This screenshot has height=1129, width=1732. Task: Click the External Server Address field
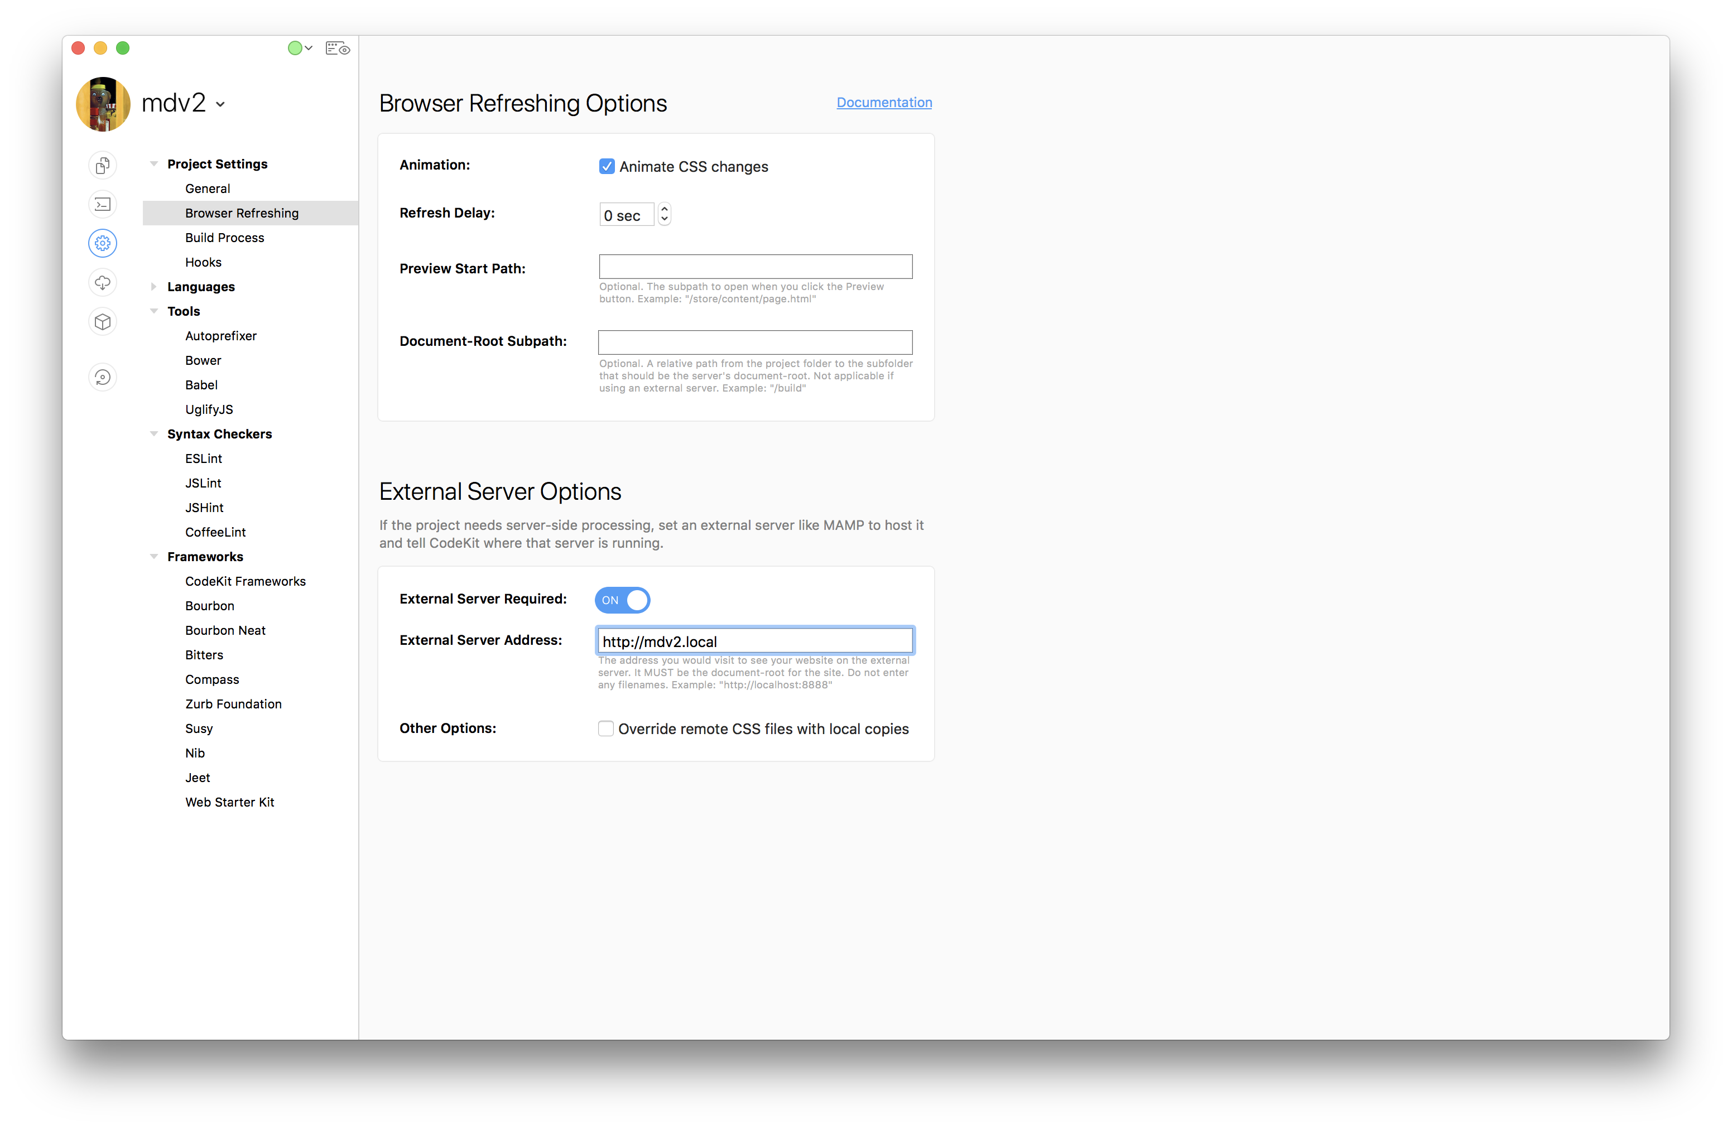click(x=756, y=641)
